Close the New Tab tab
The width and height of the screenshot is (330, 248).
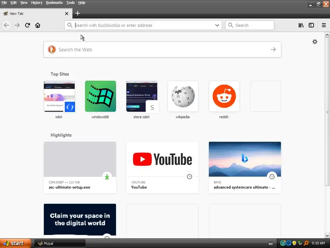click(67, 14)
